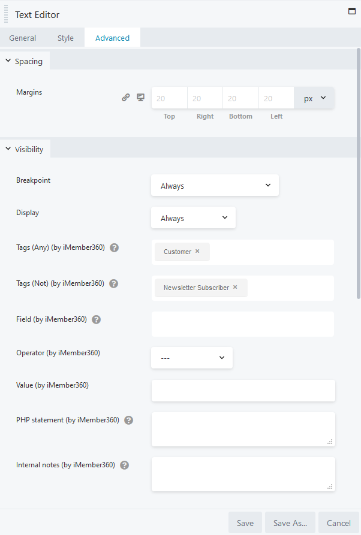The height and width of the screenshot is (535, 361).
Task: Open responsive device control for margins
Action: tap(140, 97)
